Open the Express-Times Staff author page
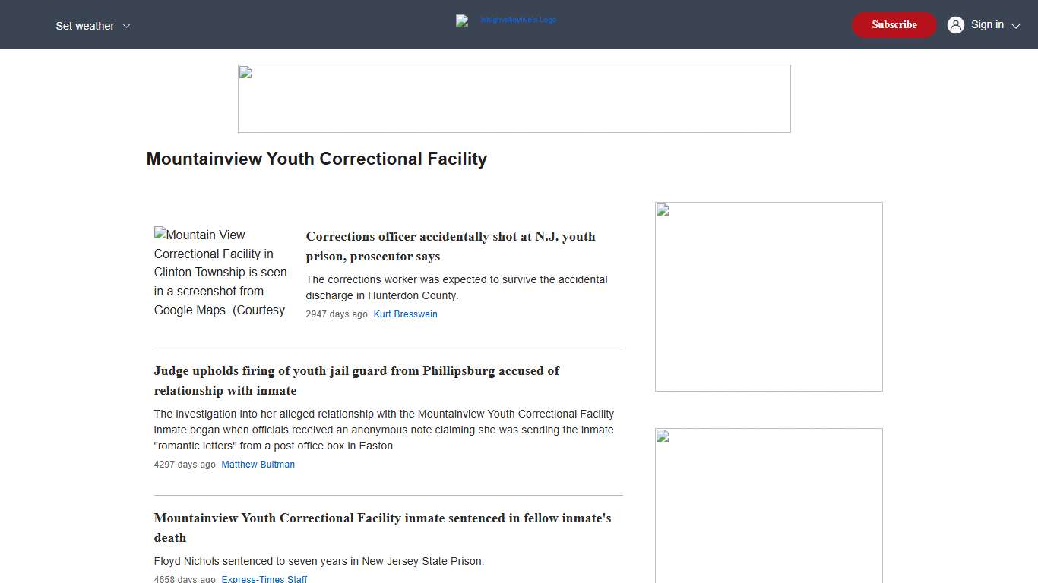Image resolution: width=1038 pixels, height=583 pixels. [264, 578]
